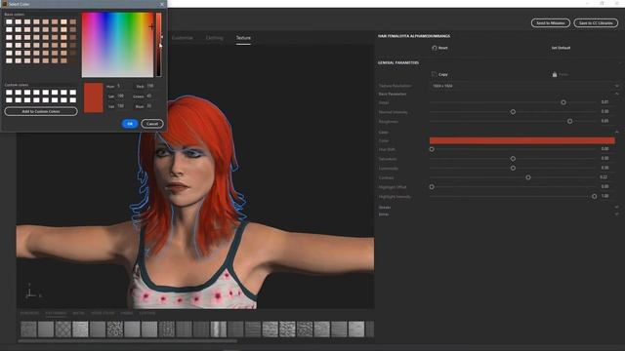Screen dimensions: 625x351
Task: Click the Reset icon for hair parameters
Action: coord(434,48)
